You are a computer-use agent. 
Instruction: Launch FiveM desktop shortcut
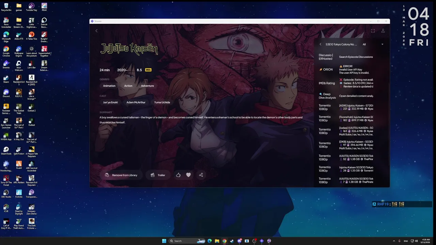(19, 165)
